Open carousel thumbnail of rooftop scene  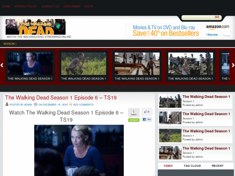click(x=137, y=64)
